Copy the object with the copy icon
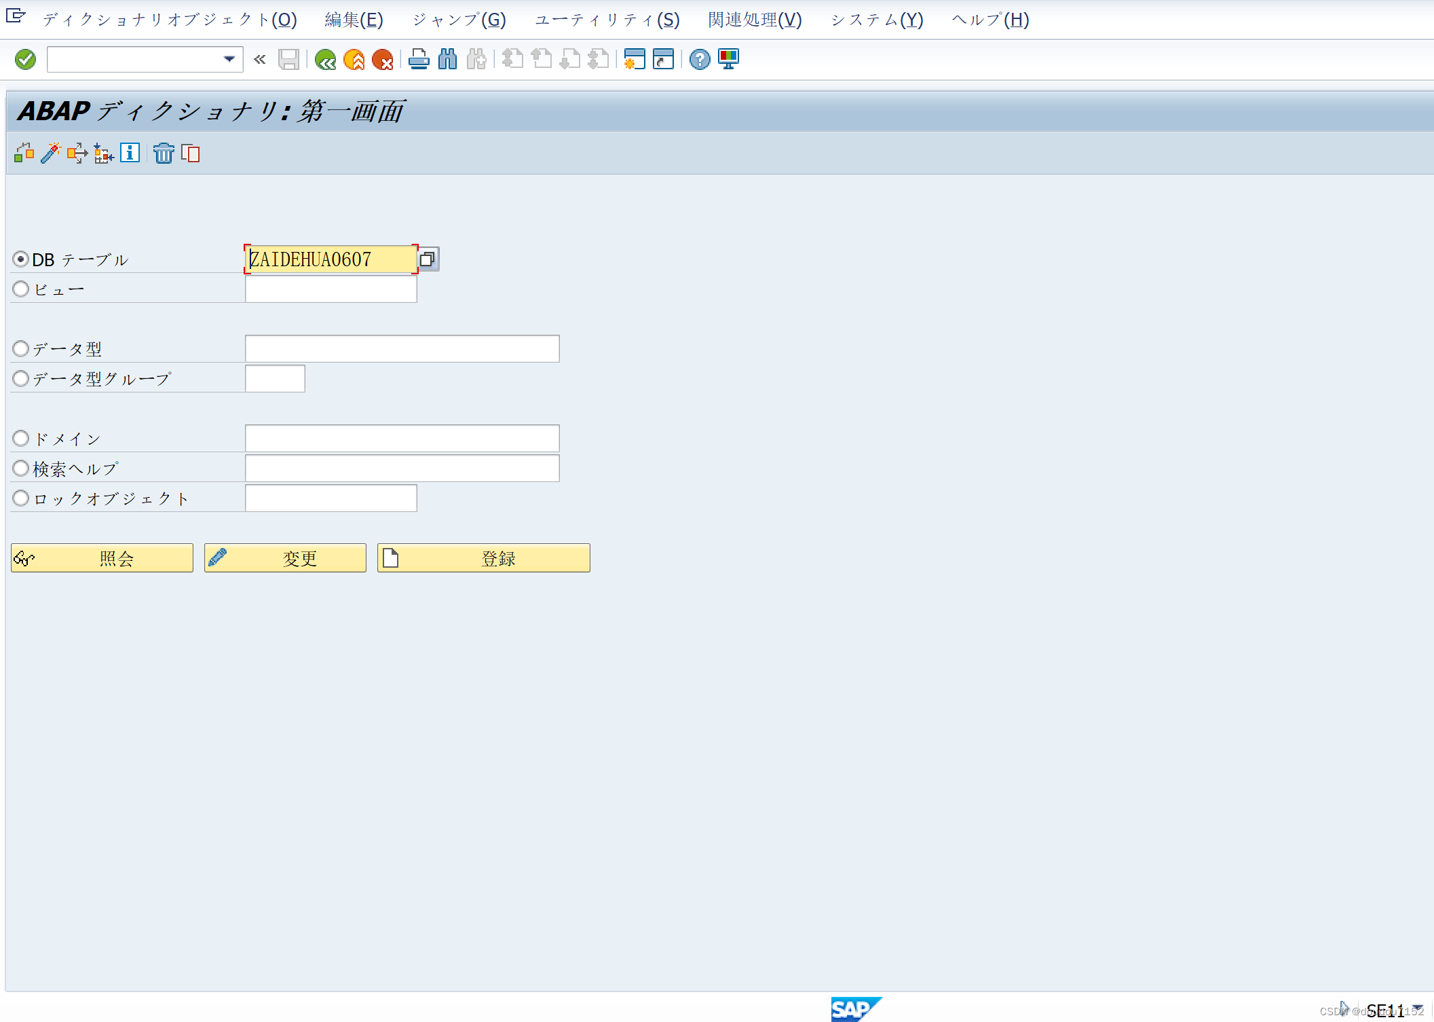The width and height of the screenshot is (1434, 1022). (191, 153)
